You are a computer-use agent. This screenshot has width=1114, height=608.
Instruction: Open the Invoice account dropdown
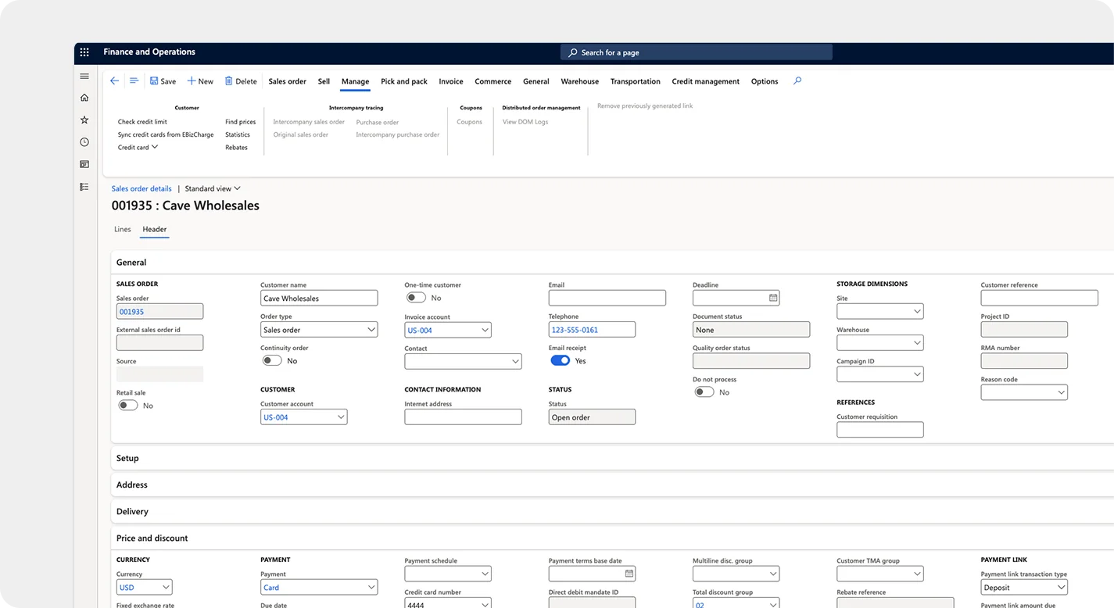(485, 330)
